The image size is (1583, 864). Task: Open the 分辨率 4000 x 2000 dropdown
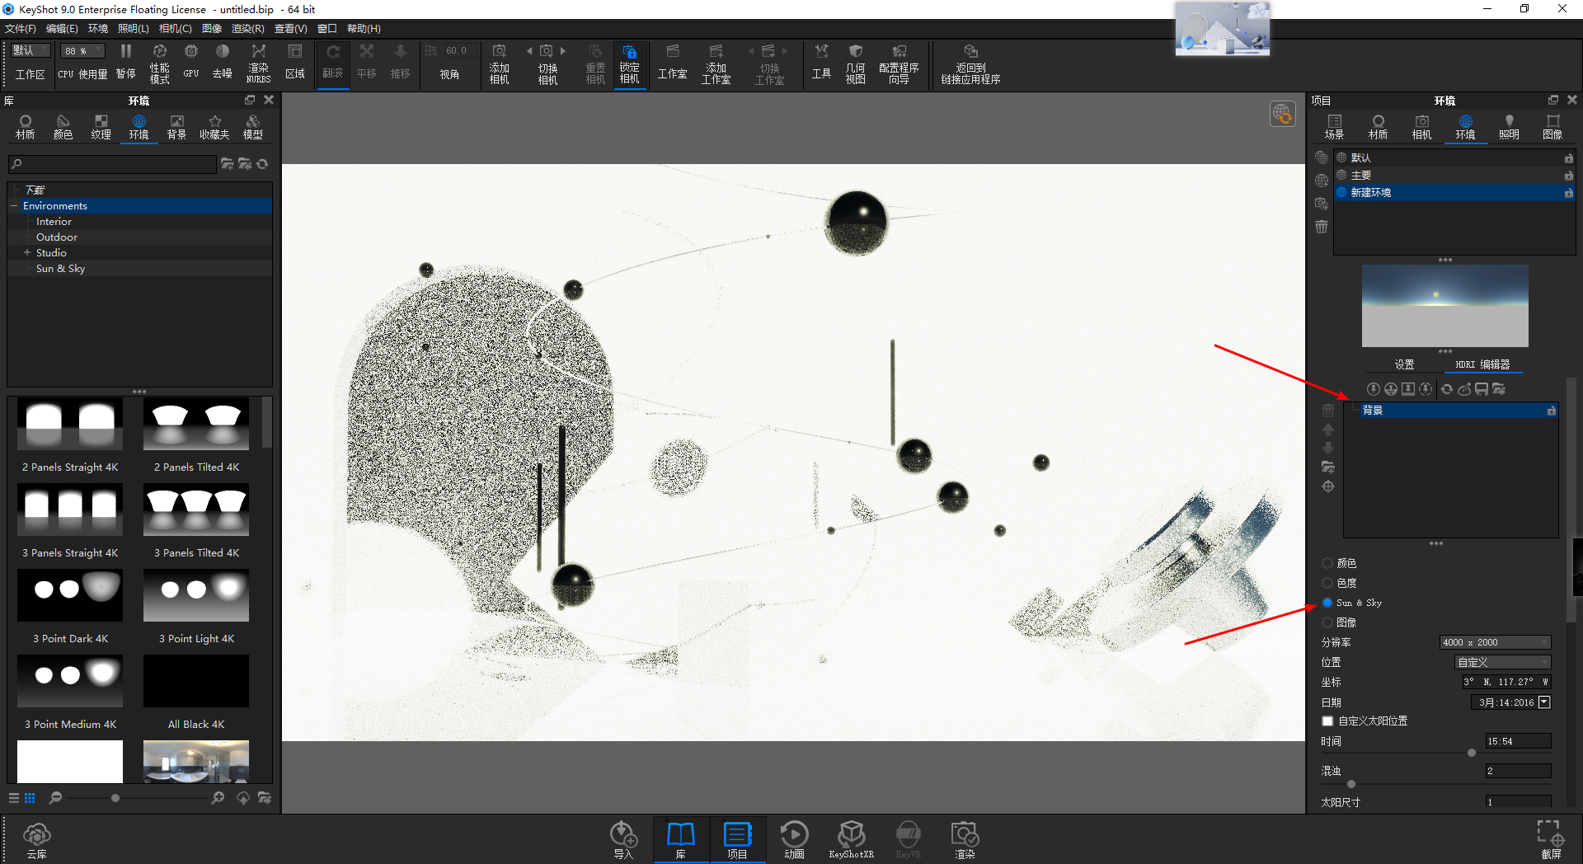coord(1496,642)
